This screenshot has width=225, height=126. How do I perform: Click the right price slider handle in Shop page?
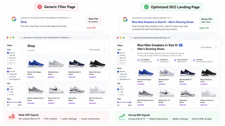[x=20, y=102]
